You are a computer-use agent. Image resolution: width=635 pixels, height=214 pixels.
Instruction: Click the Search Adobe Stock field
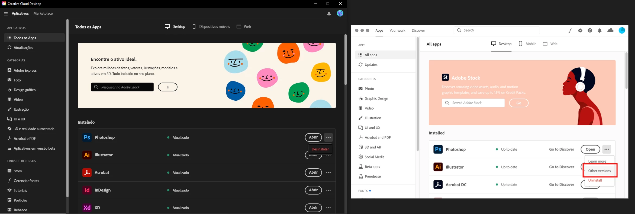point(473,103)
